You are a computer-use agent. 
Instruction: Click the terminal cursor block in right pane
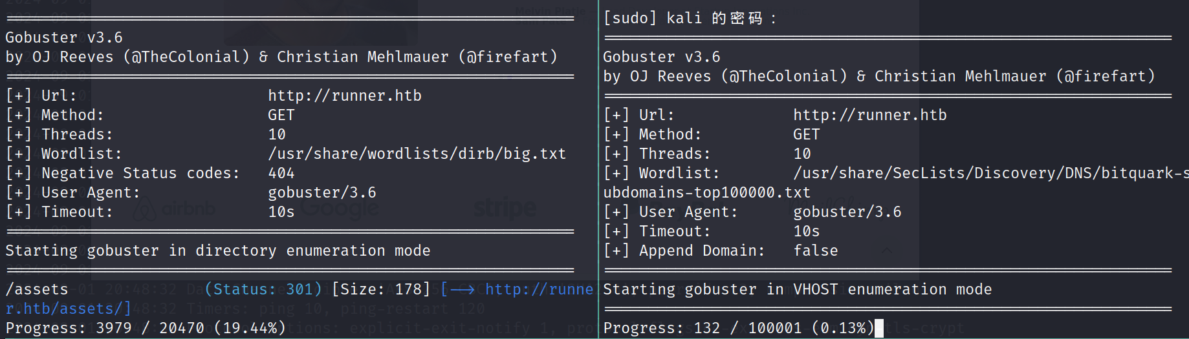point(878,328)
